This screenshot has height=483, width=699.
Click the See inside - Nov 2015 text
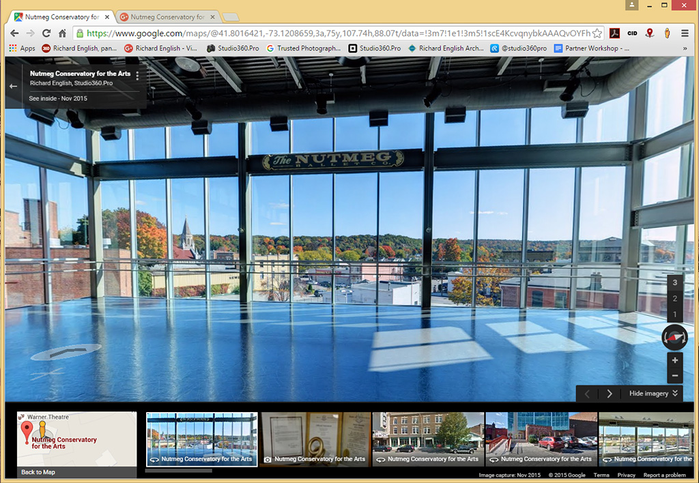pyautogui.click(x=58, y=98)
